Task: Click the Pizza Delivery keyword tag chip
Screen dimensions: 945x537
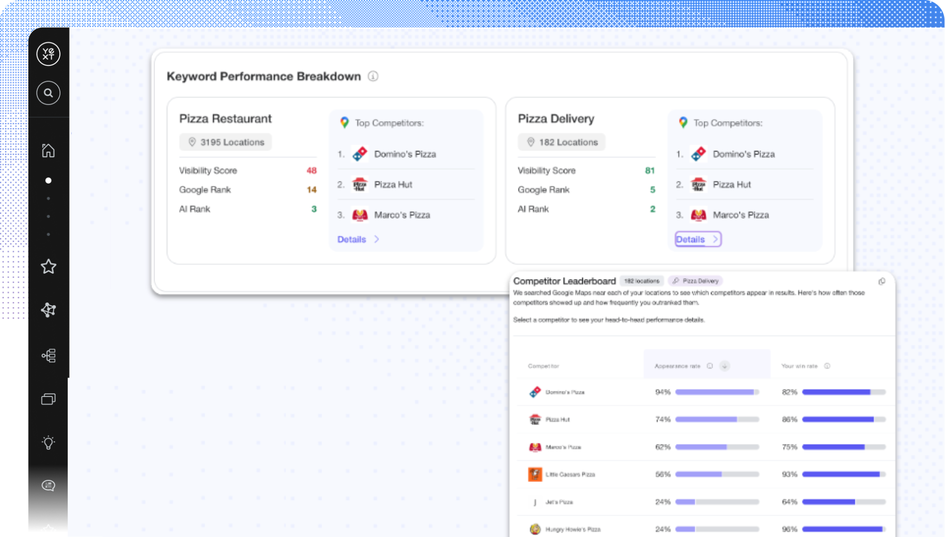Action: pyautogui.click(x=695, y=281)
